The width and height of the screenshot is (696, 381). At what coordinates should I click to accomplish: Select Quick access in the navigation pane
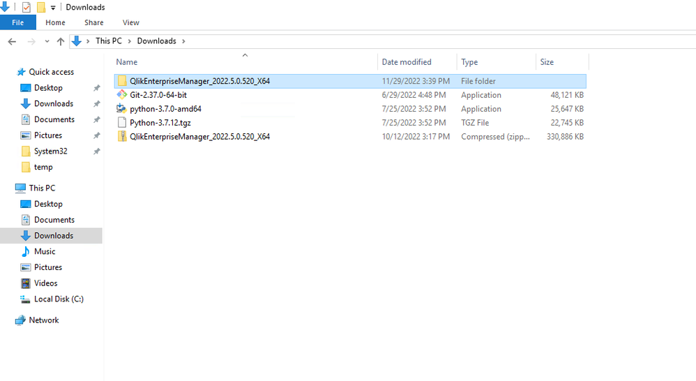(51, 72)
